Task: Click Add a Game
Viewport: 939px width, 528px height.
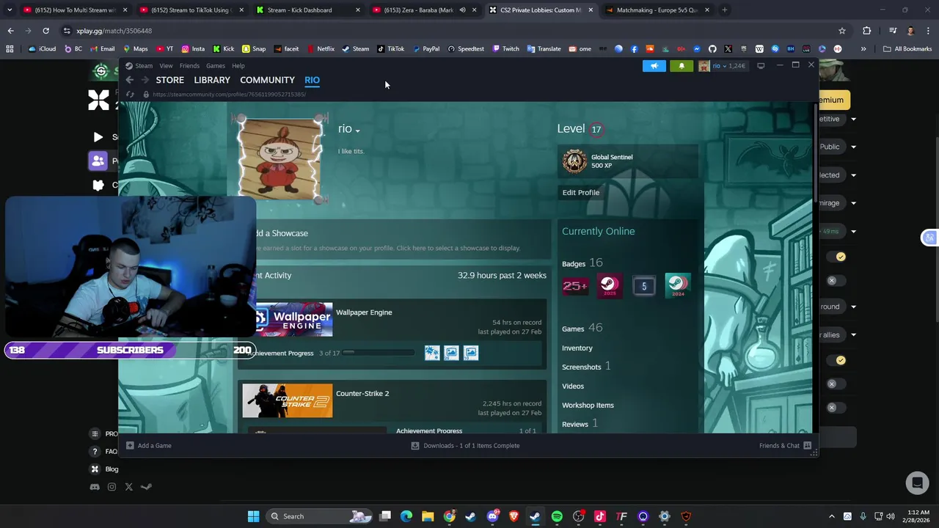Action: click(x=149, y=445)
